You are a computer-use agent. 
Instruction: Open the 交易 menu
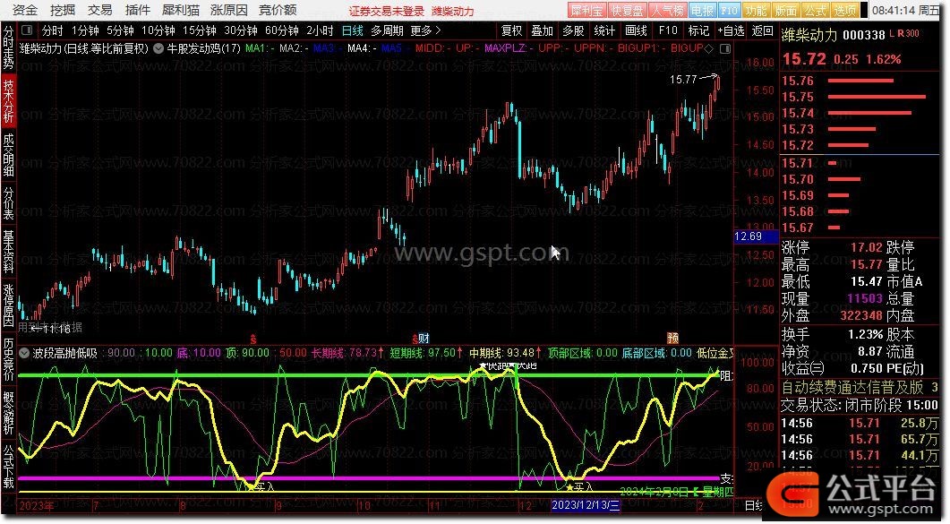click(100, 10)
